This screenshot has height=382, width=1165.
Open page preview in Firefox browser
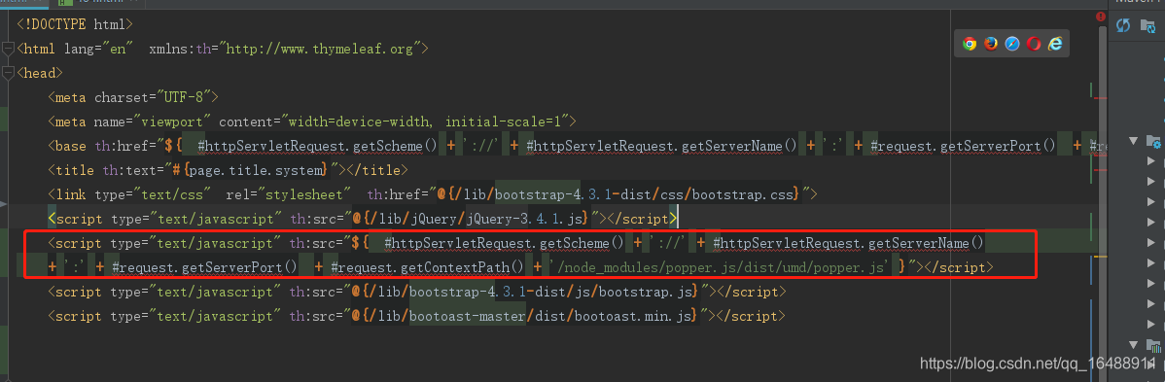[x=990, y=44]
